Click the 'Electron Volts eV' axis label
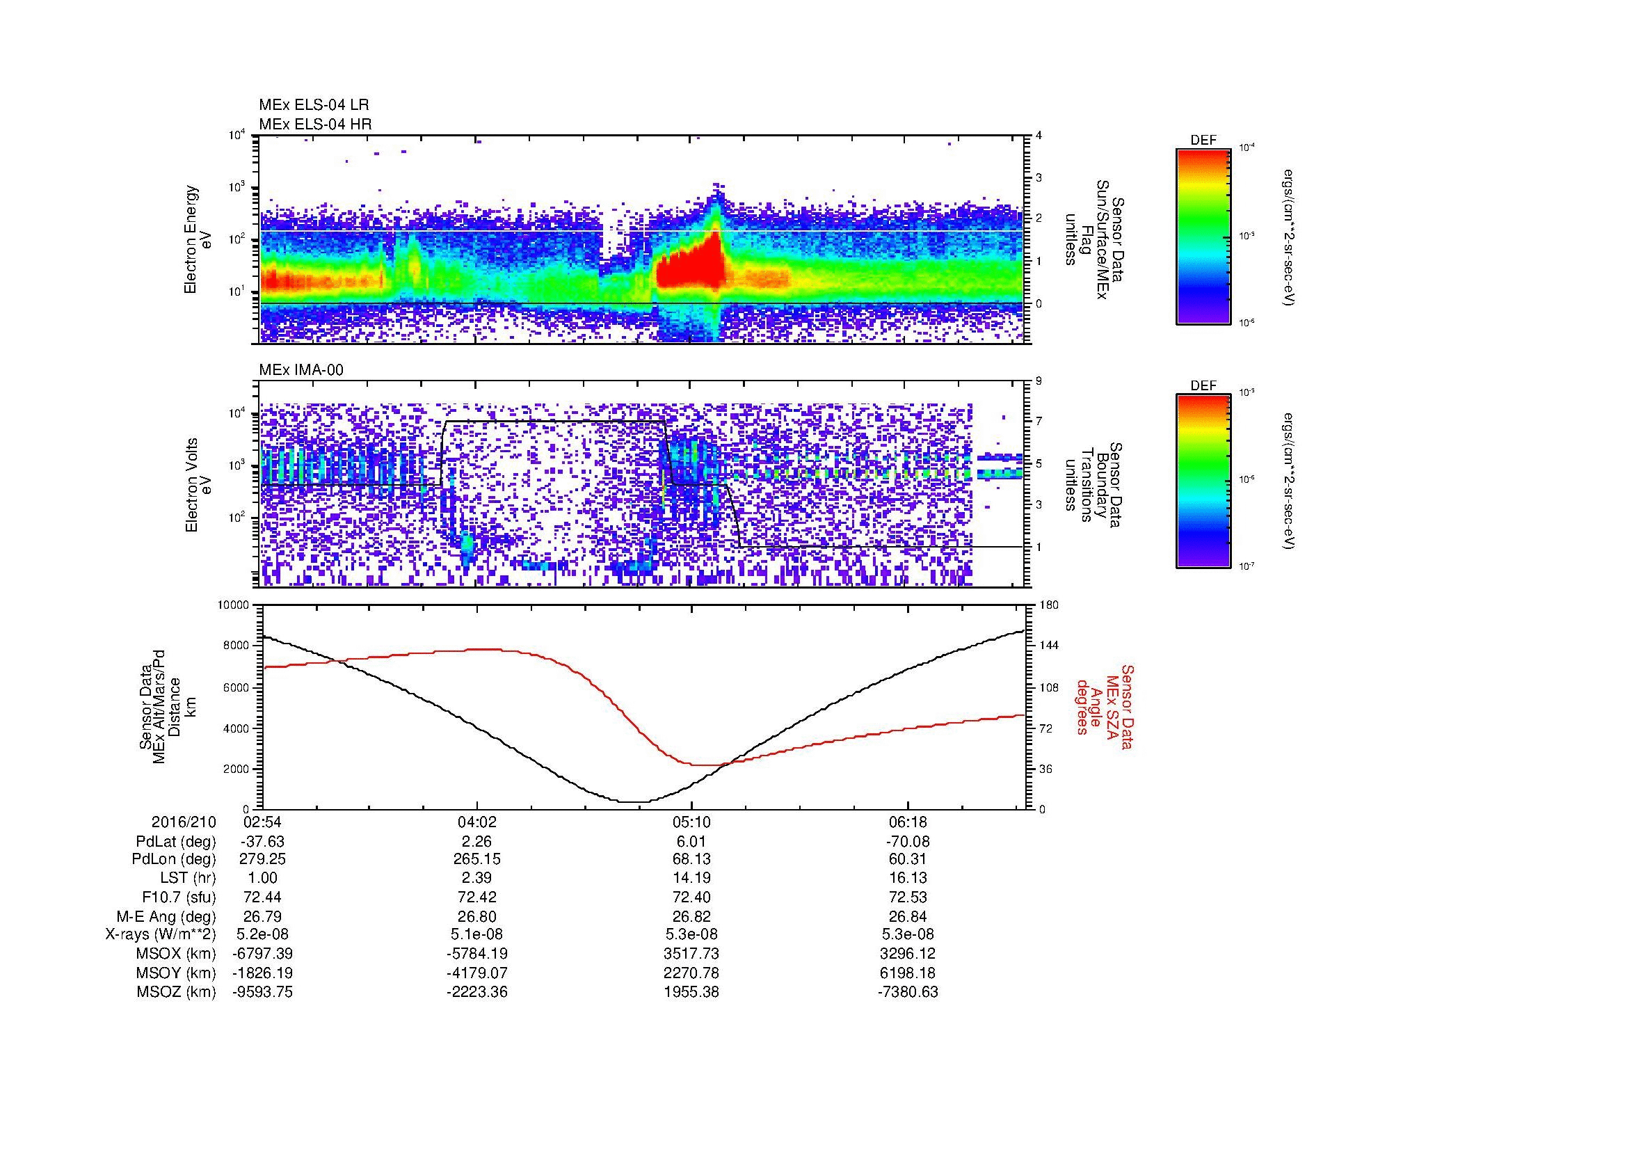 point(198,485)
